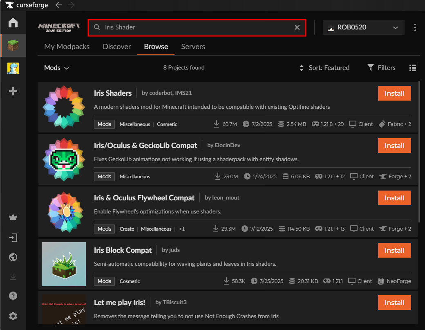Expand the ROB0520 profile dropdown
425x330 pixels.
click(363, 27)
